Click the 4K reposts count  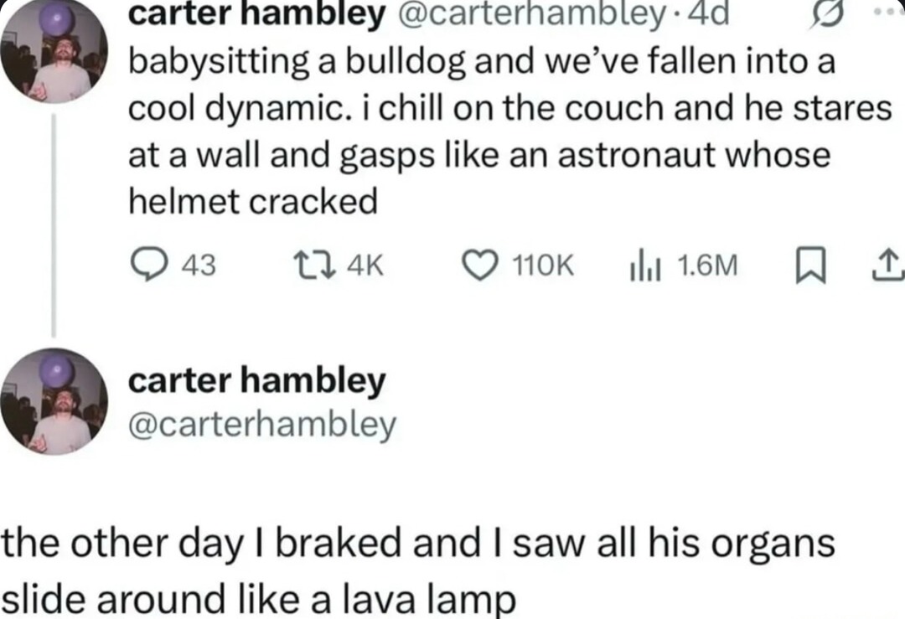point(366,266)
